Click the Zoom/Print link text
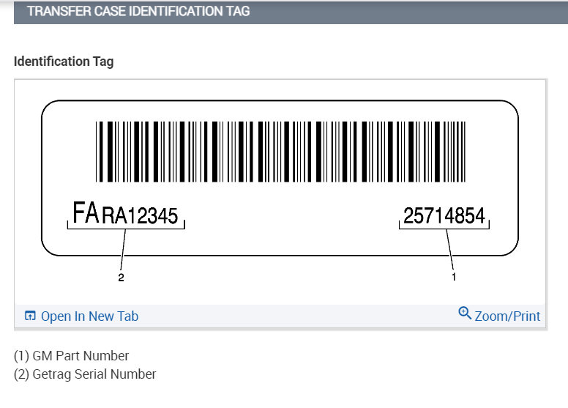 [507, 316]
